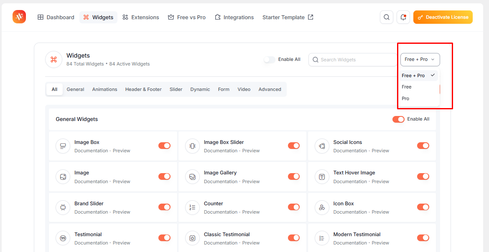Switch off the Brand Slider toggle
This screenshot has height=252, width=489.
[164, 207]
